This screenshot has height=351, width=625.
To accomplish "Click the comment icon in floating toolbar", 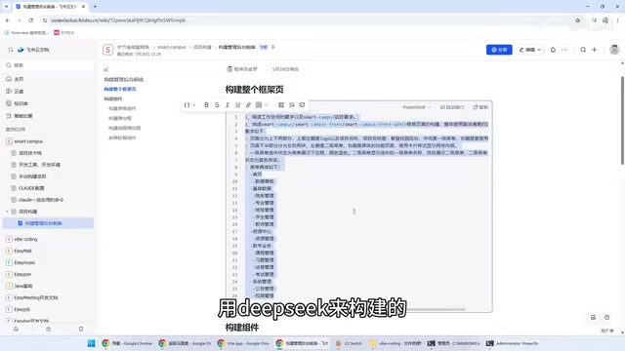I will tap(302, 105).
